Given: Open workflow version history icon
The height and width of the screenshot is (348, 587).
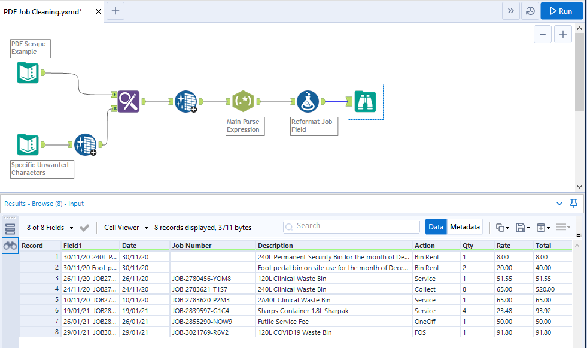Looking at the screenshot, I should (530, 11).
